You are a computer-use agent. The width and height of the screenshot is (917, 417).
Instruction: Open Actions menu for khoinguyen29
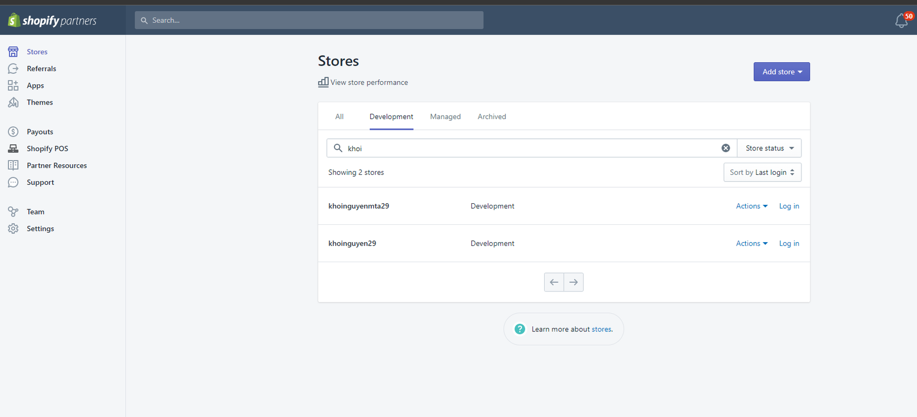click(751, 243)
